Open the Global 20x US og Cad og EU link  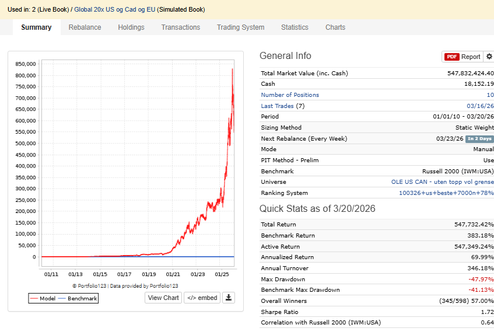pos(115,10)
